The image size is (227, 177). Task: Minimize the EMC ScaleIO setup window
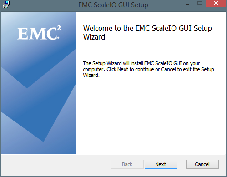point(187,4)
